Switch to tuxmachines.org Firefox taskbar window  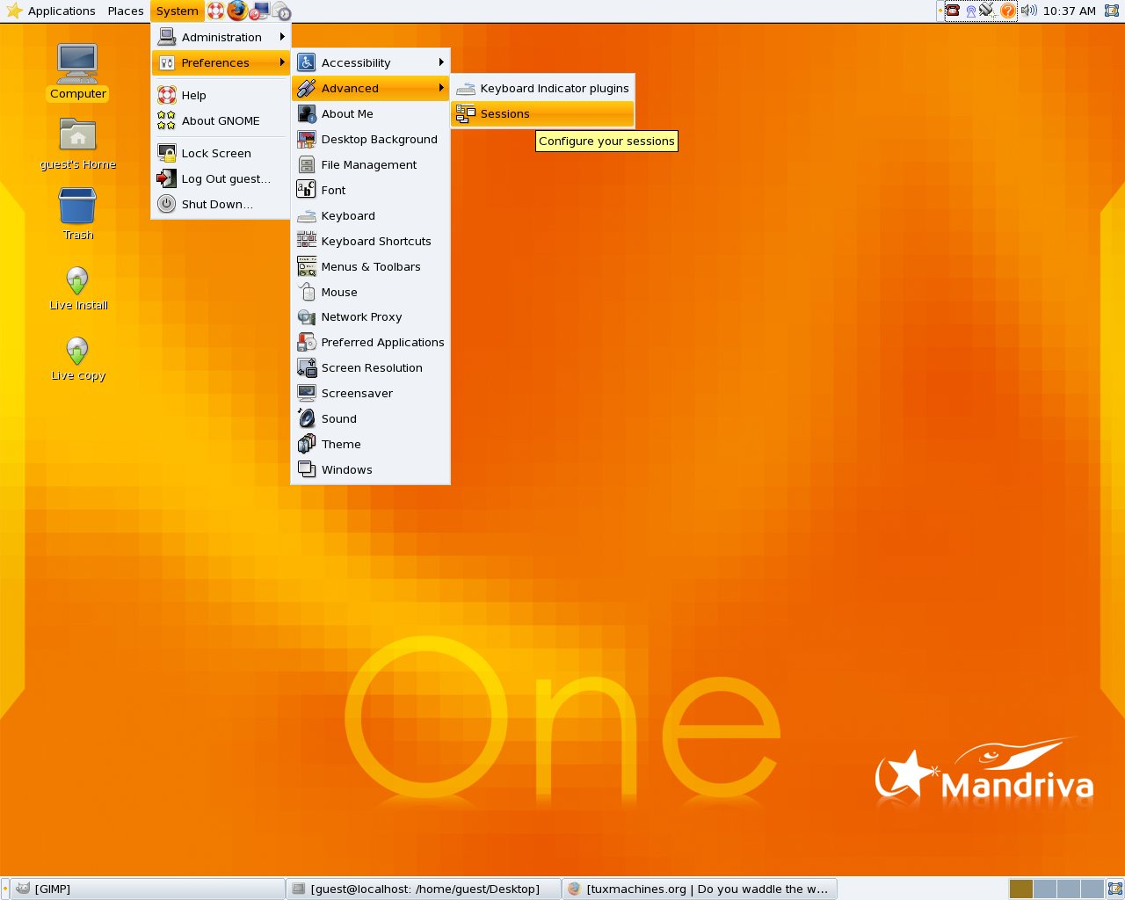[x=700, y=889]
